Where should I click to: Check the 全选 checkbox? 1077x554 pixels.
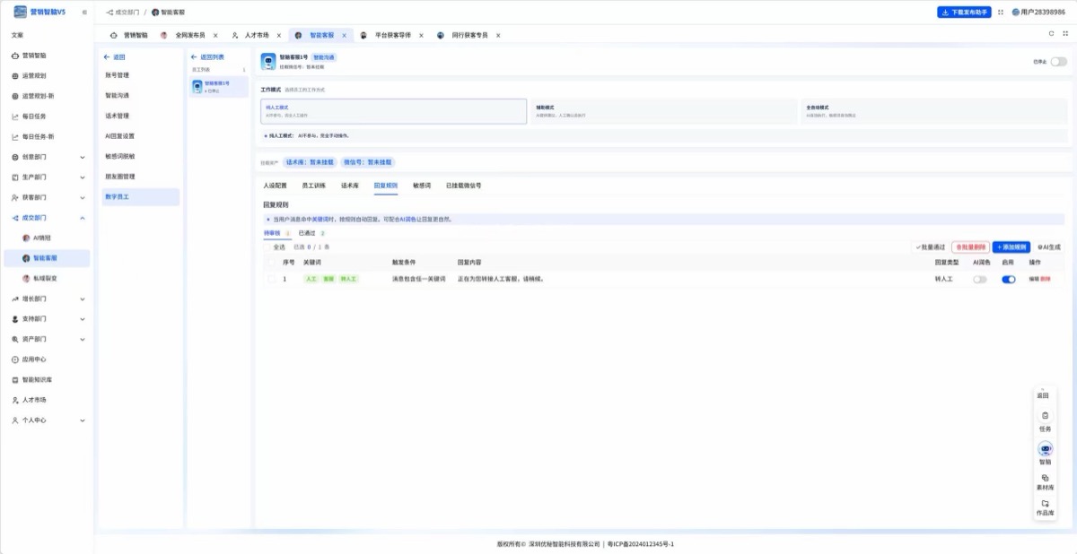(x=267, y=247)
